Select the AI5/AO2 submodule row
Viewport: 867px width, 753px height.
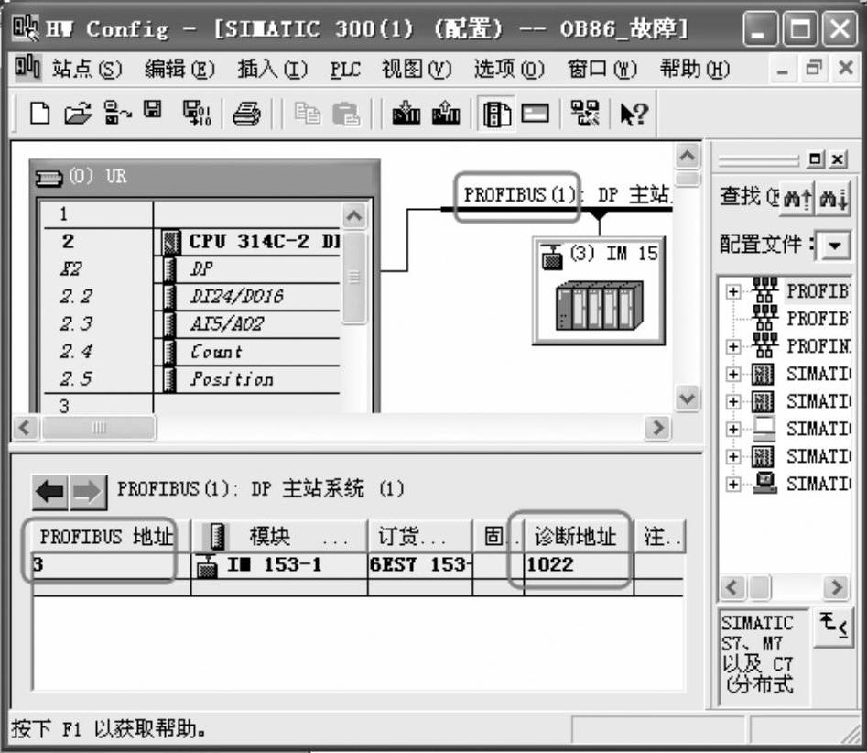click(x=192, y=324)
